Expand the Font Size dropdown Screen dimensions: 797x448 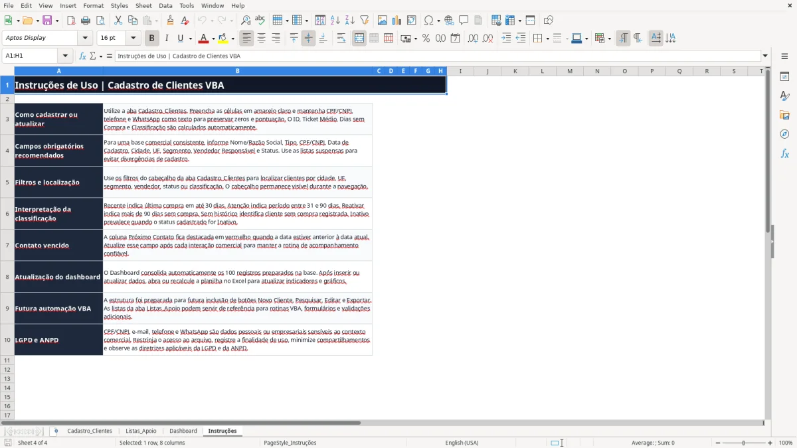point(133,38)
